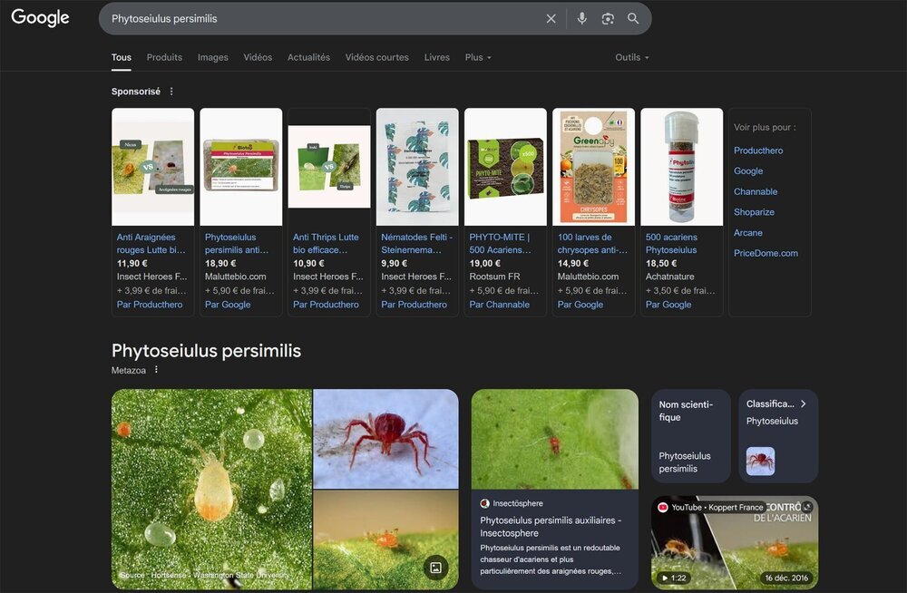Open Anti Araignées rouges product link
The width and height of the screenshot is (907, 593).
pos(151,244)
